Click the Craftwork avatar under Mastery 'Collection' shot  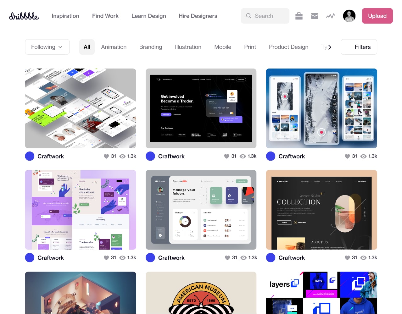pyautogui.click(x=271, y=258)
